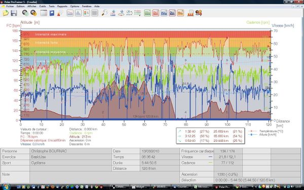Click the watch icon with yellow badge
Screen dimensions: 304x190
click(x=33, y=13)
